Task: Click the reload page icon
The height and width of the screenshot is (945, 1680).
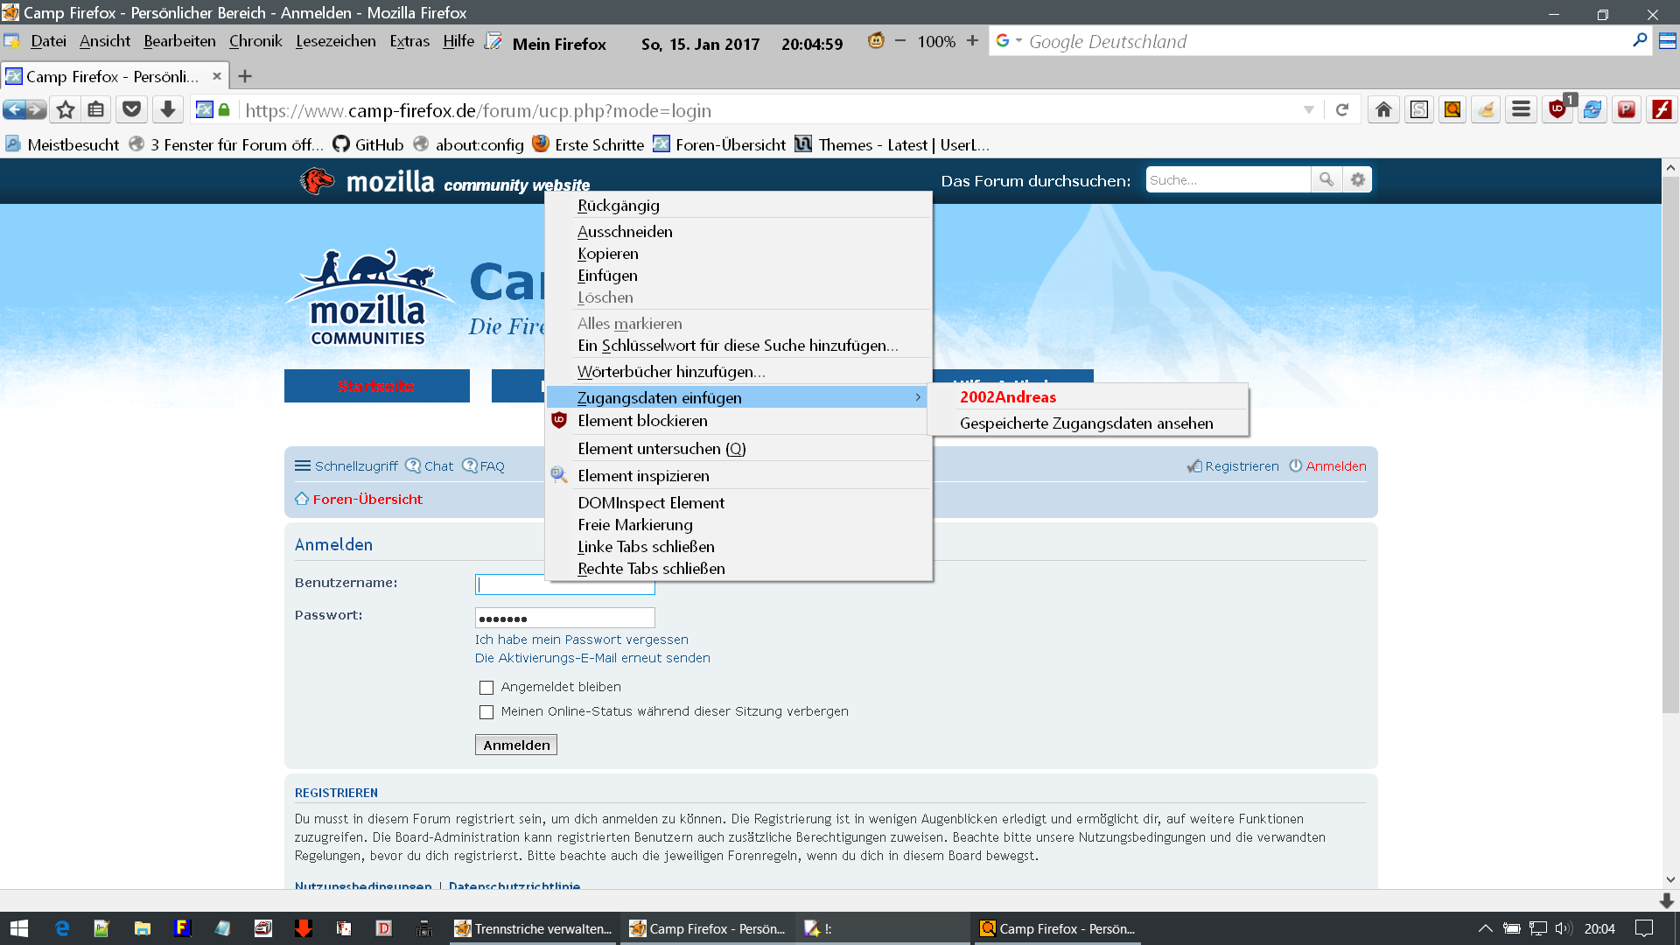Action: coord(1342,109)
